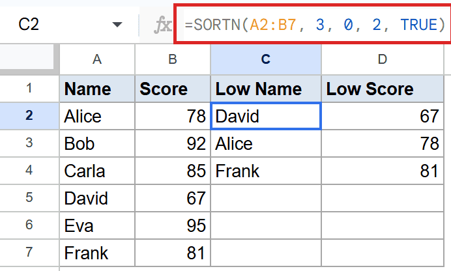451x271 pixels.
Task: Click score 67 in column B
Action: 173,198
